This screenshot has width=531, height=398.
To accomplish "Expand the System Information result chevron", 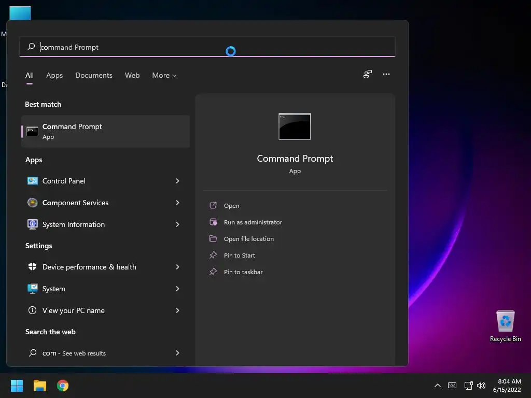I will point(177,224).
